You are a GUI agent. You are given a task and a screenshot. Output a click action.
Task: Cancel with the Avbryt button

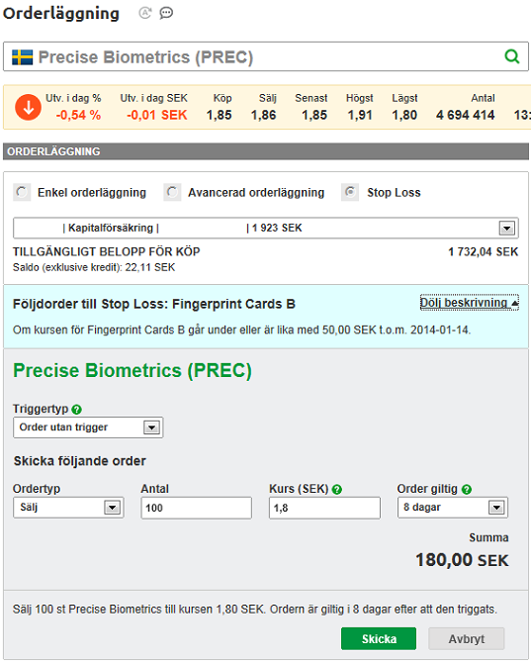466,638
